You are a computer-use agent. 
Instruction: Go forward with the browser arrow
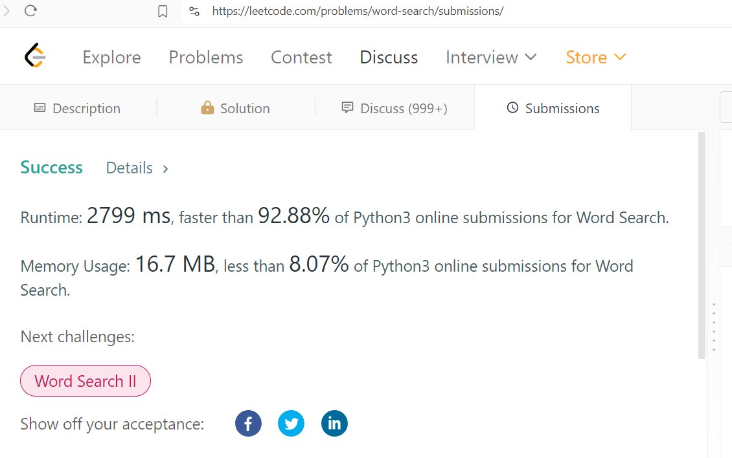(x=6, y=11)
